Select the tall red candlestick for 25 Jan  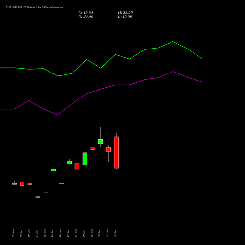116,152
